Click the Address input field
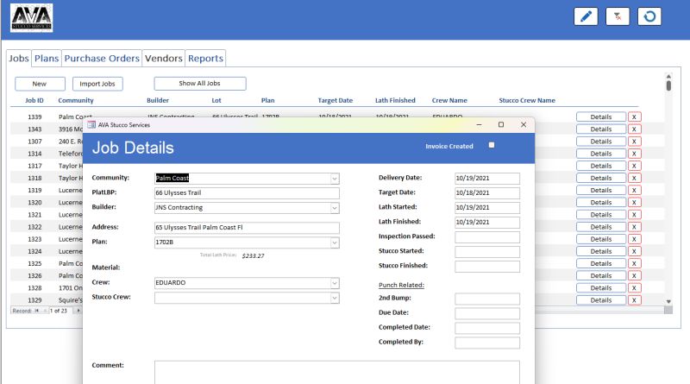Viewport: 690px width, 384px height. tap(247, 228)
